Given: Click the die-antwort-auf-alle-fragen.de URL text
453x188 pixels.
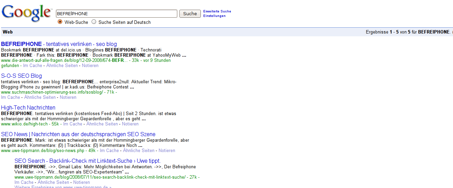Looking at the screenshot, I should click(64, 60).
